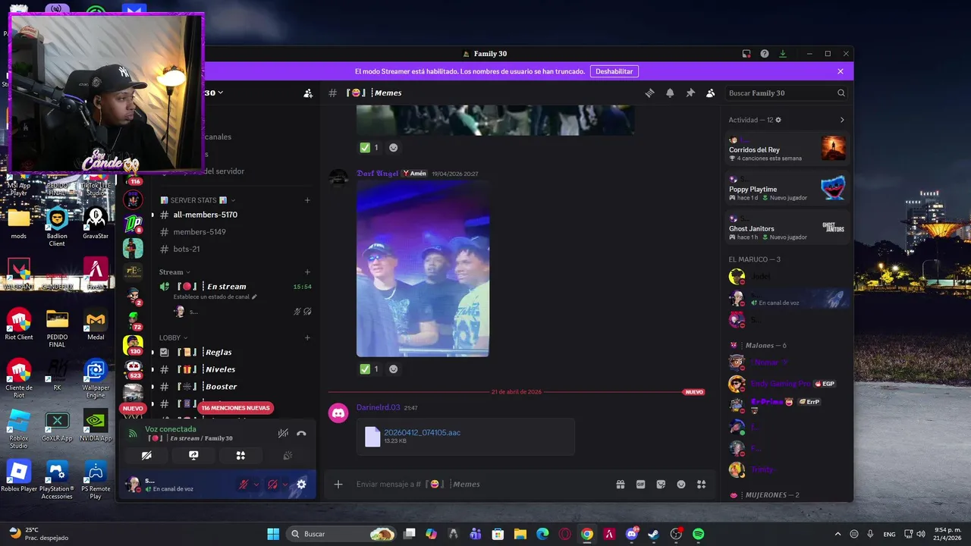
Task: Create a channel in LOBBY category
Action: (307, 338)
